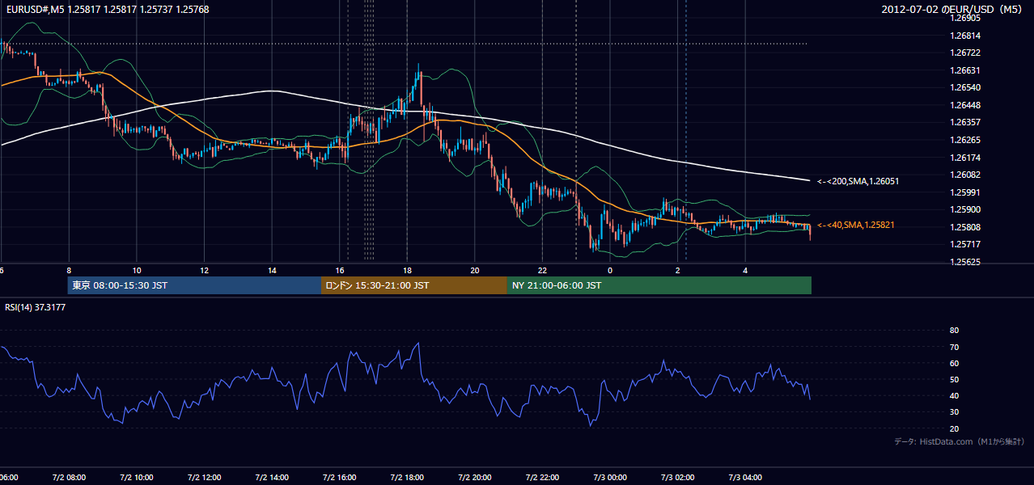This screenshot has width=1034, height=485.
Task: Click the 7/2 16:00 time axis label
Action: coord(339,477)
